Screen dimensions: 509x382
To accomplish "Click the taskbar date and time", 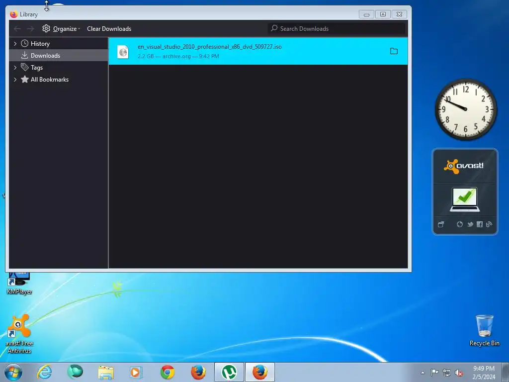I will tap(484, 373).
